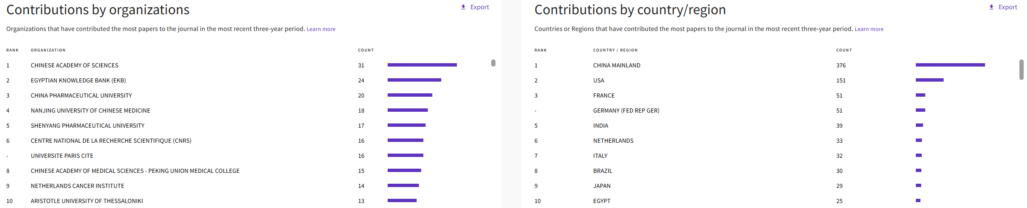Click the China Mainland count bar

coord(950,65)
